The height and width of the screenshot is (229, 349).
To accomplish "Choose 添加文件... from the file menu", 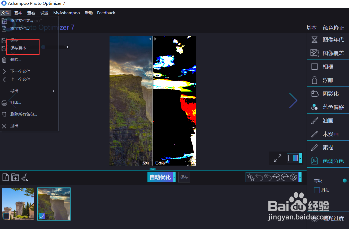I will (29, 29).
